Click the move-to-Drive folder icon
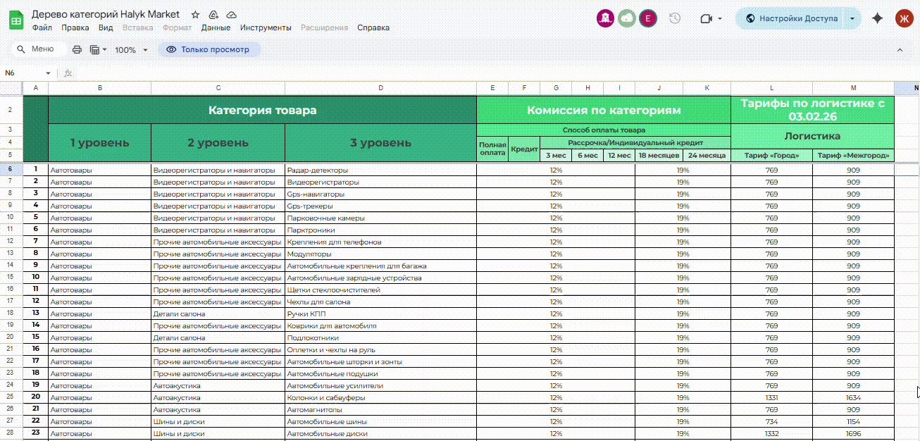 (x=213, y=15)
